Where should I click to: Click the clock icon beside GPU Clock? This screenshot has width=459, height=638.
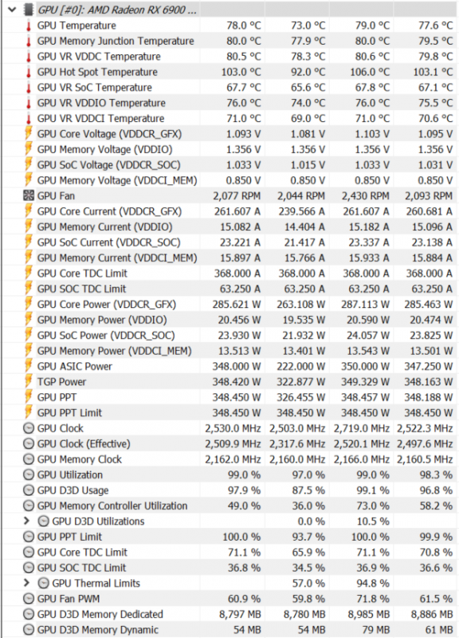click(29, 428)
